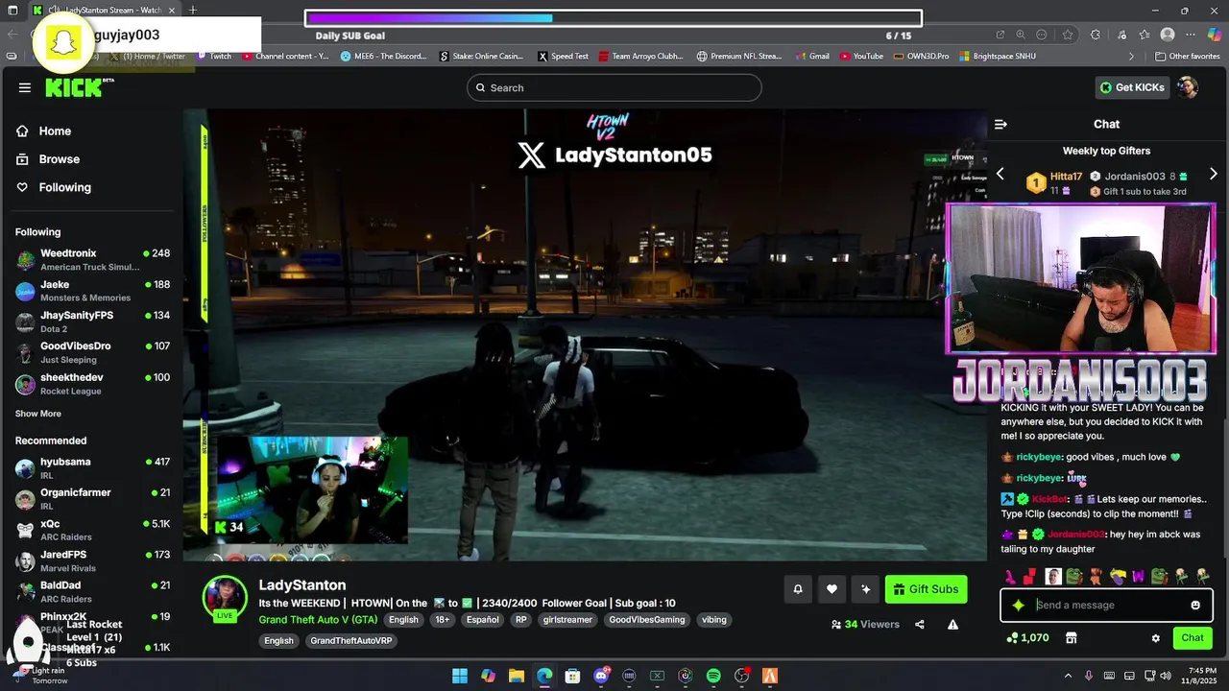Open the Gmail bookmark
This screenshot has height=691, width=1229.
(x=812, y=57)
